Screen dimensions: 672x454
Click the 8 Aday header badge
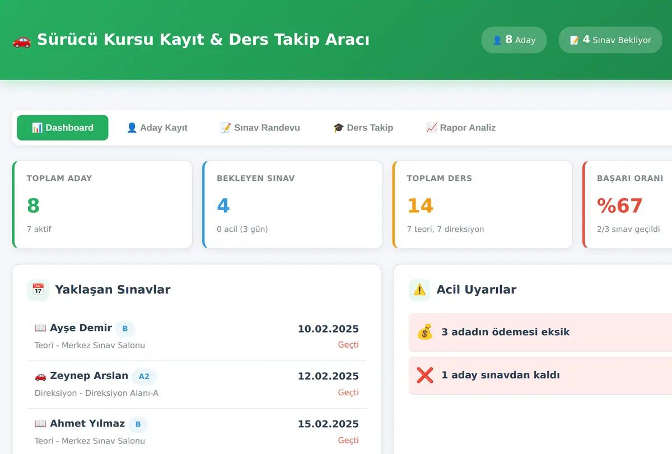coord(514,40)
